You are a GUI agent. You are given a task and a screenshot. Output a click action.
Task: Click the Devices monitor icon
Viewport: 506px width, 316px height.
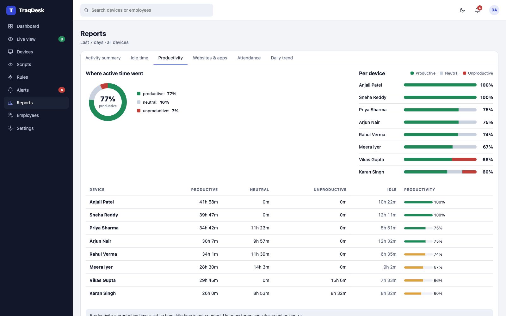10,52
